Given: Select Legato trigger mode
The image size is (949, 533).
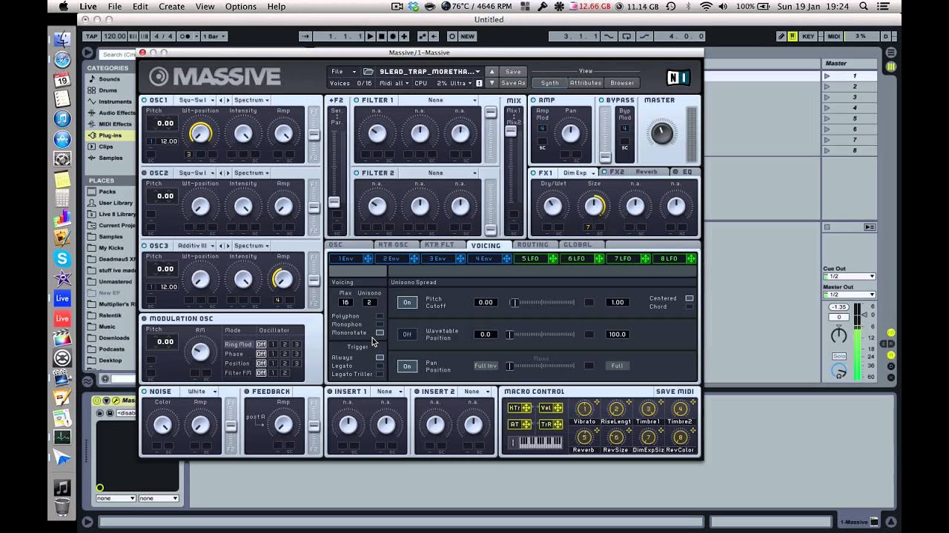Looking at the screenshot, I should (x=380, y=366).
